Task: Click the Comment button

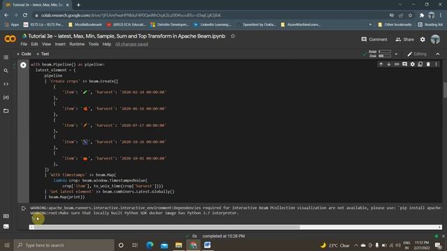Action: click(374, 39)
